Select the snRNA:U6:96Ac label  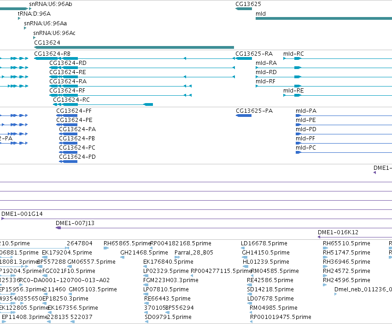(x=54, y=33)
